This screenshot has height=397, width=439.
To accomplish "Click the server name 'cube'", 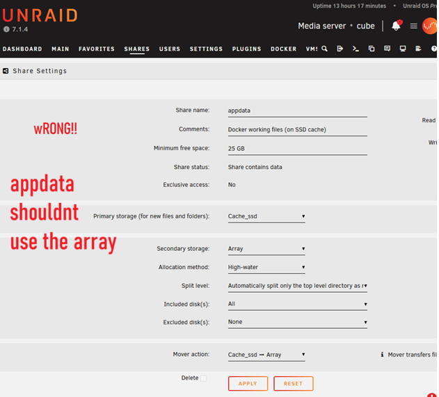I will click(x=366, y=26).
